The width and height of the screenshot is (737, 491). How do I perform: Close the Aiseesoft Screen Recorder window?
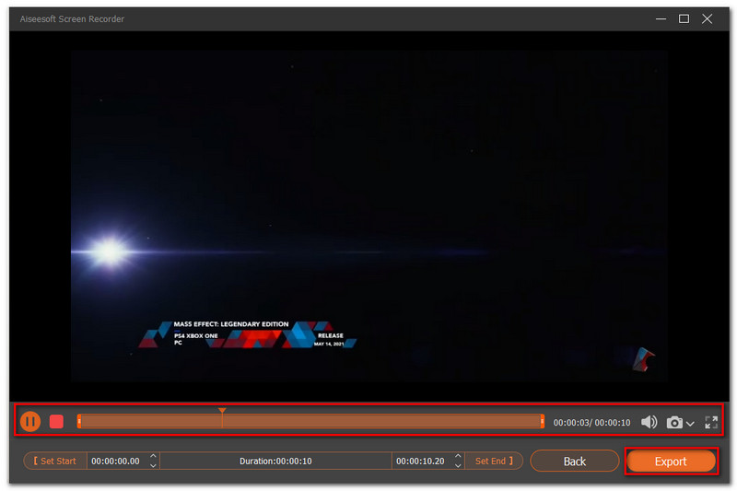[x=707, y=18]
